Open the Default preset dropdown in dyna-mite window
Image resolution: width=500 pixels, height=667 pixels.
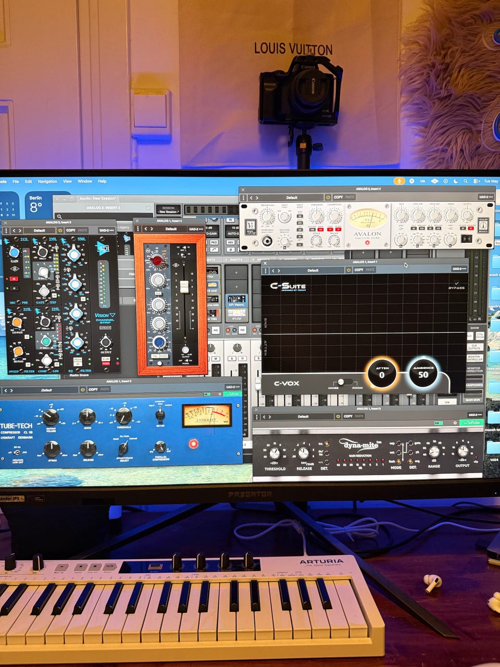tap(303, 416)
